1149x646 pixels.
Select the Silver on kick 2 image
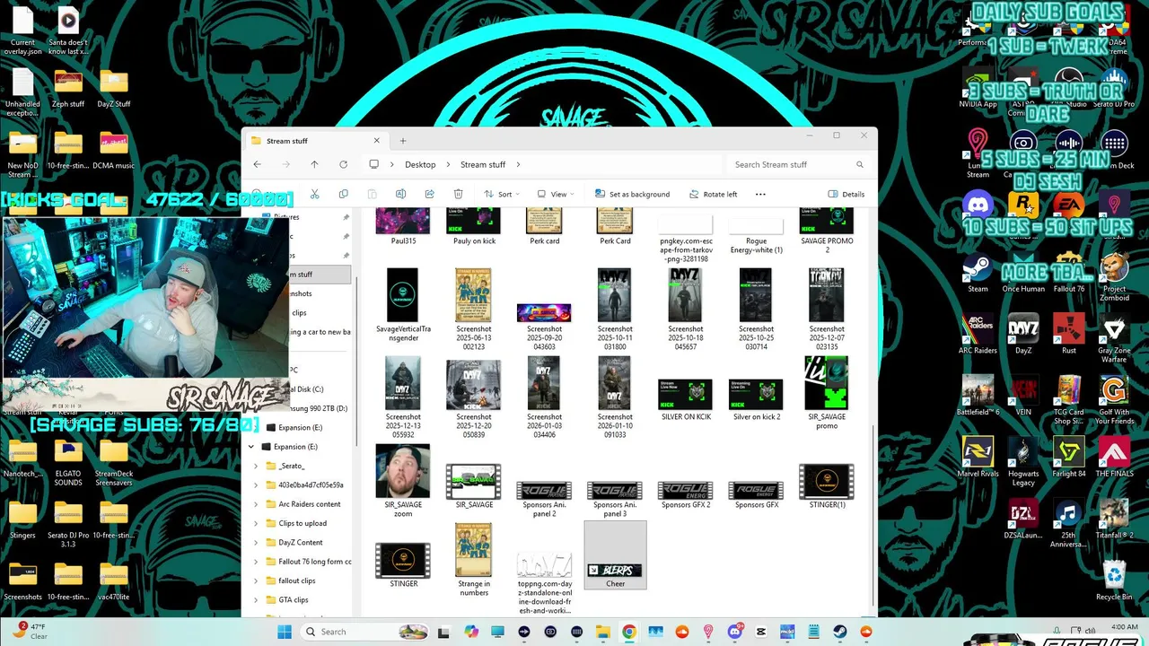[x=756, y=400]
